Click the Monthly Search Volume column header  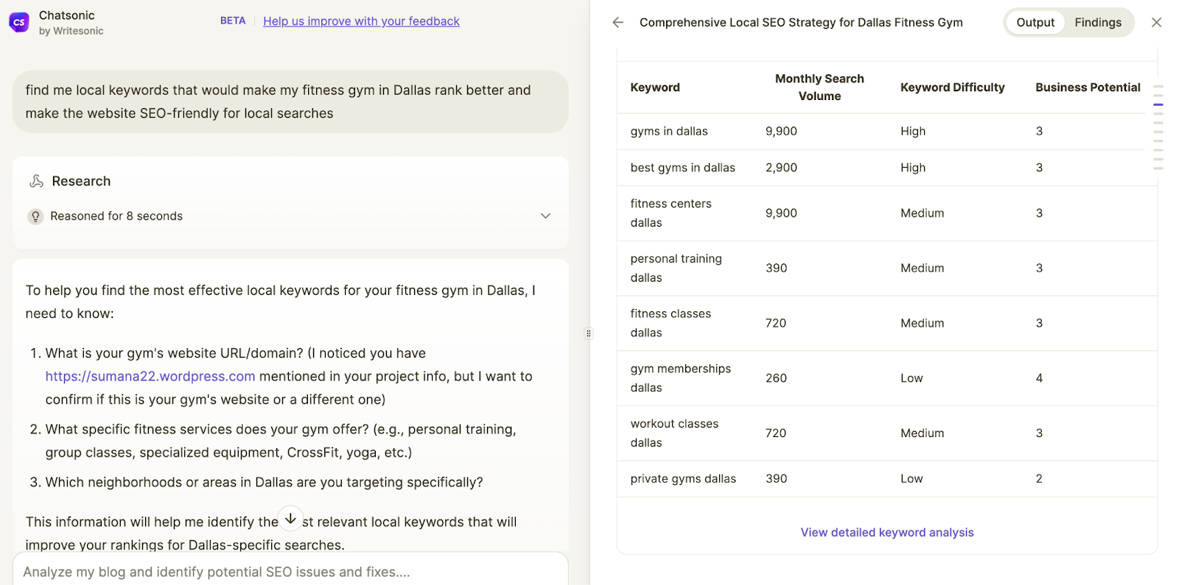(x=819, y=88)
